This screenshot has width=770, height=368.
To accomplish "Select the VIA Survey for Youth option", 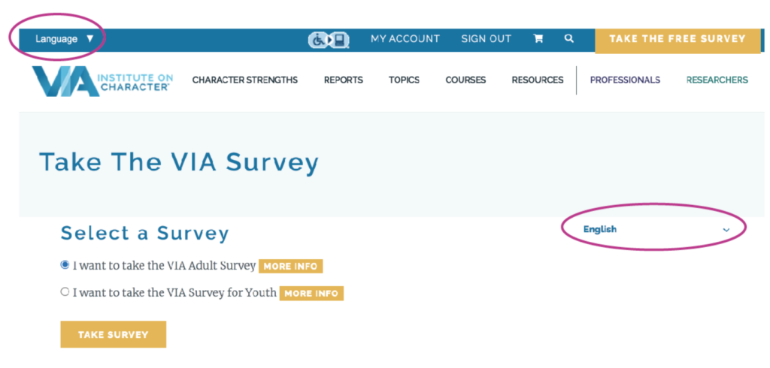I will pyautogui.click(x=65, y=292).
